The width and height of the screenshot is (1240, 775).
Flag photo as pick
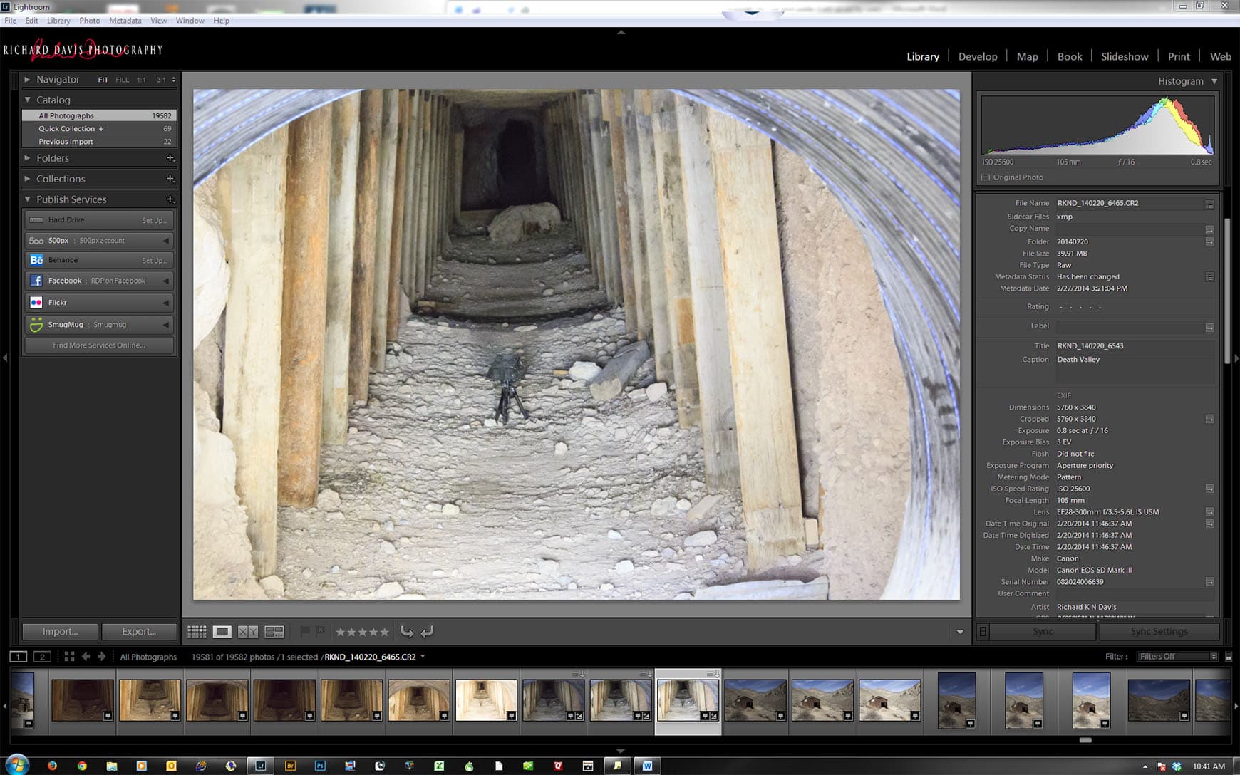pyautogui.click(x=305, y=631)
